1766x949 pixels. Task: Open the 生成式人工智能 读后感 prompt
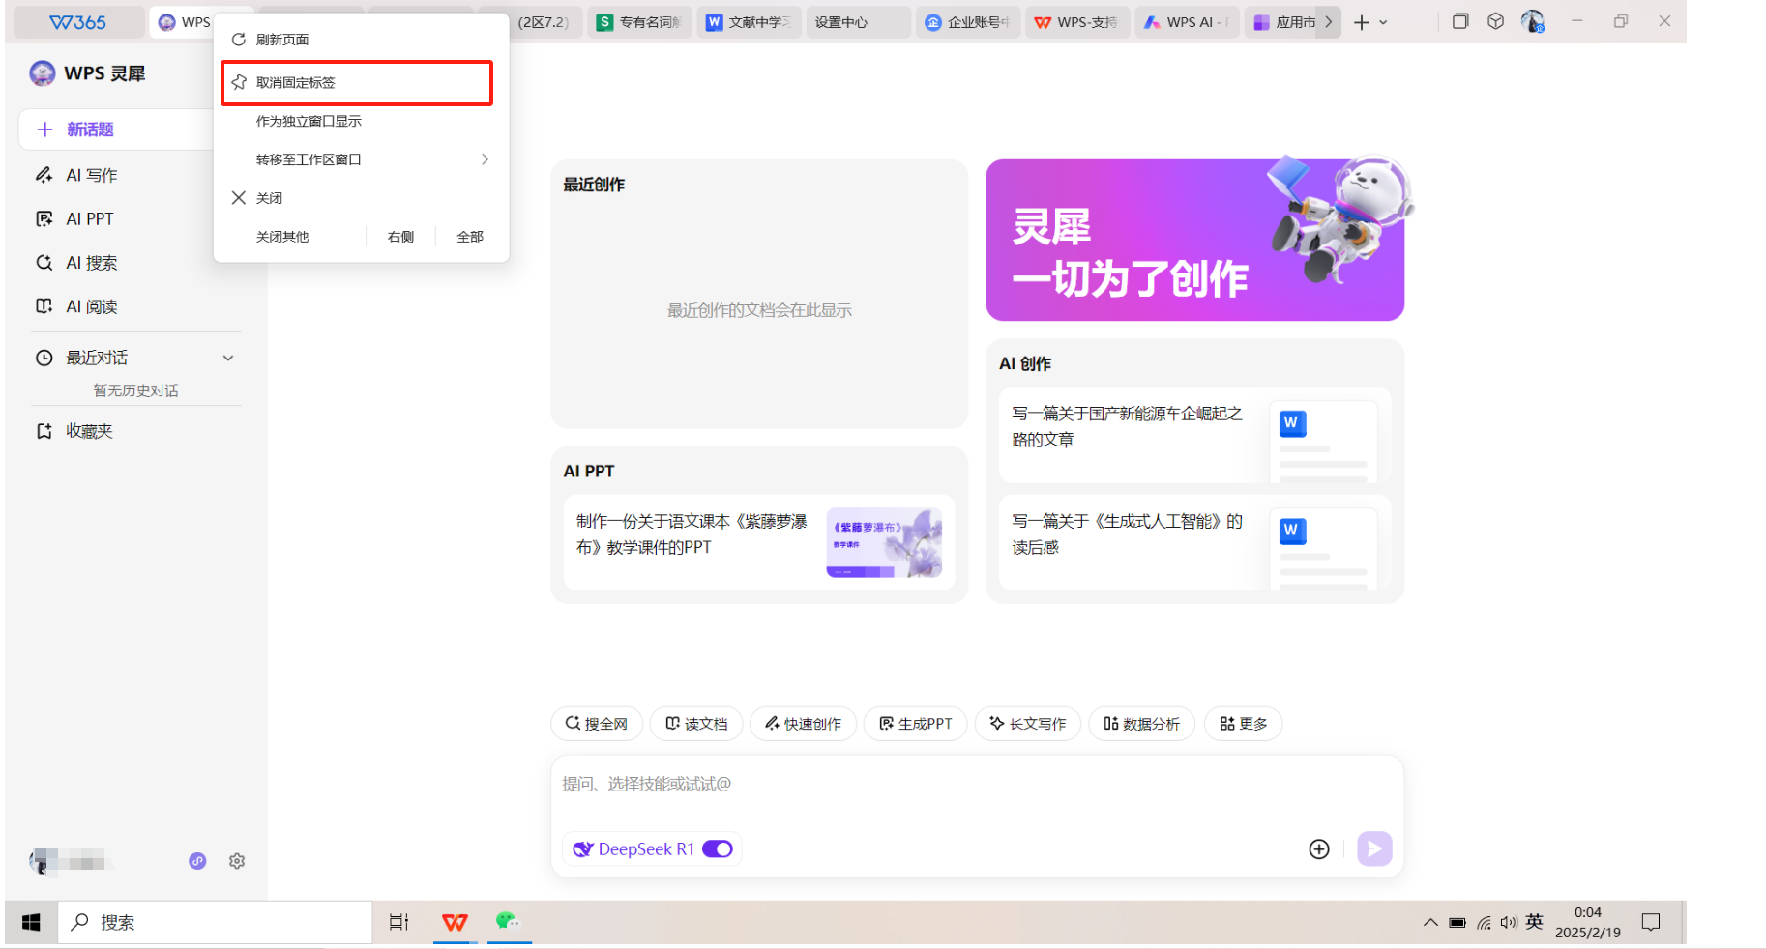tap(1194, 542)
